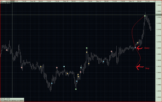Select the 1.3620 price axis label
Viewport: 162px width, 102px height.
click(x=159, y=66)
